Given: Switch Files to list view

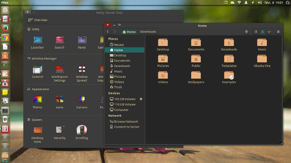Looking at the screenshot, I should [x=256, y=32].
